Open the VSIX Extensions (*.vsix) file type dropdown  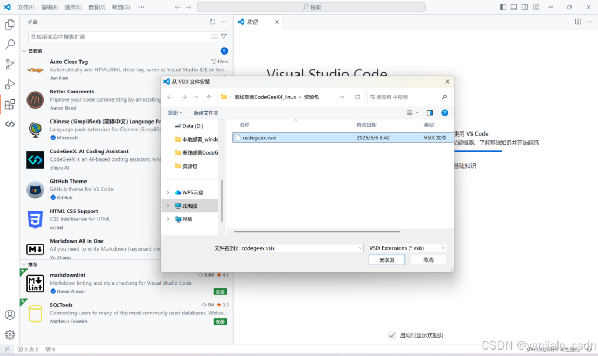[407, 247]
